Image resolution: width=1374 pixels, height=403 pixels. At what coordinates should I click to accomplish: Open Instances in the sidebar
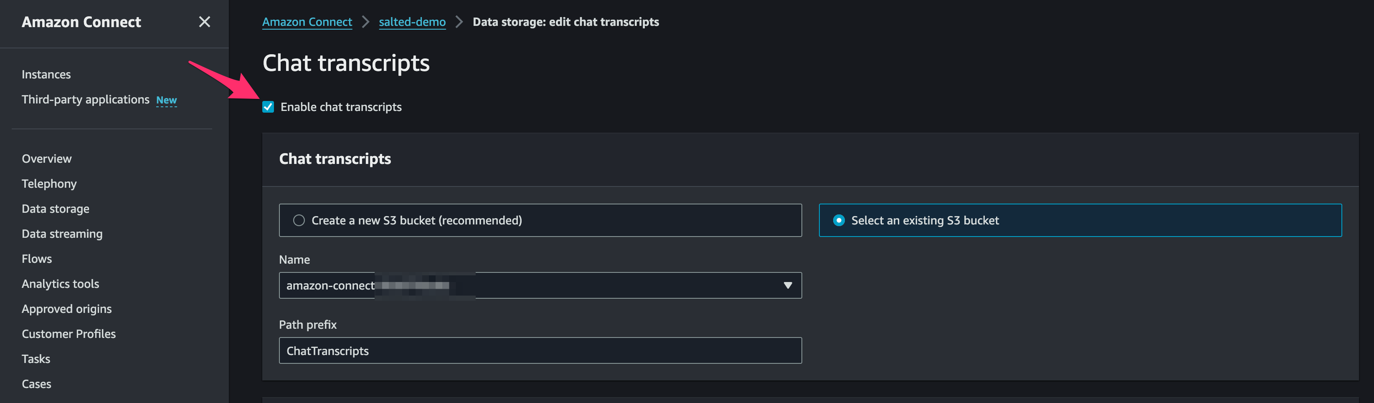(x=46, y=75)
